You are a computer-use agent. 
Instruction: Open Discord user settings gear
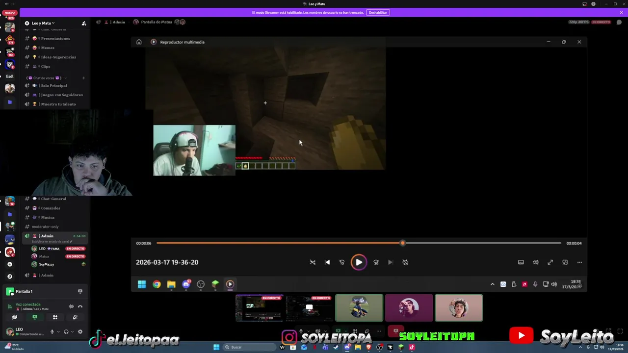tap(80, 332)
